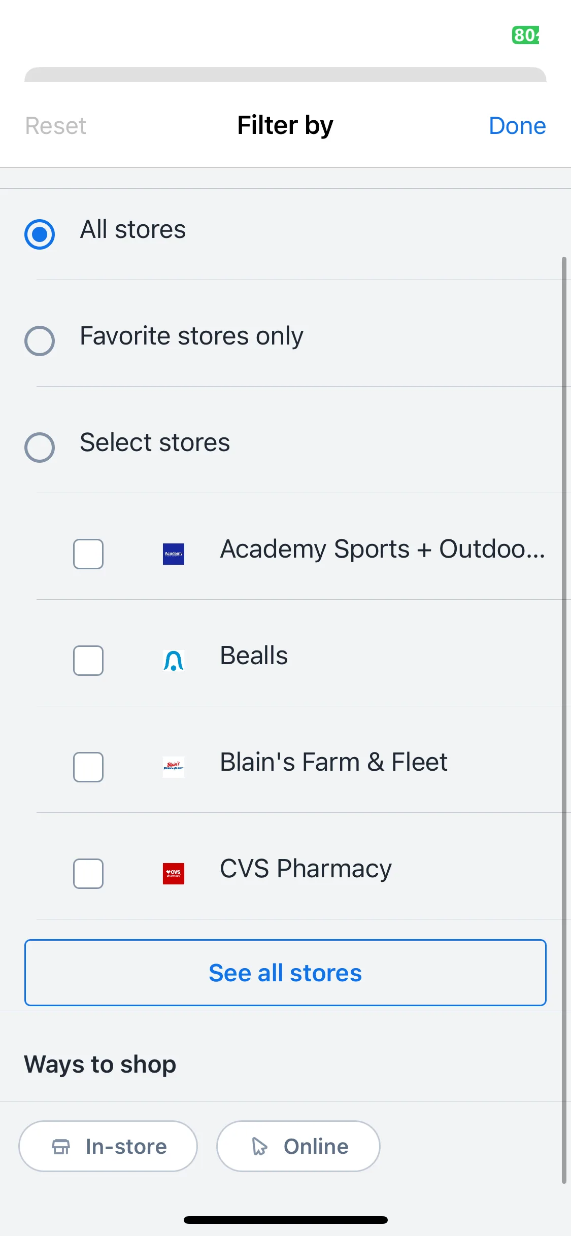571x1236 pixels.
Task: Tap the cursor icon in Online chip
Action: (260, 1146)
